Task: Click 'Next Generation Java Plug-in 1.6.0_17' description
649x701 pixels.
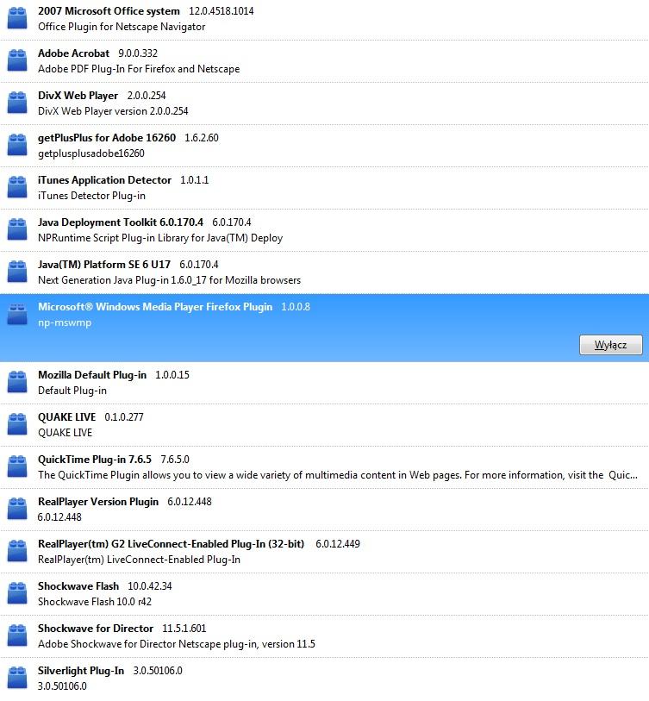Action: coord(170,280)
